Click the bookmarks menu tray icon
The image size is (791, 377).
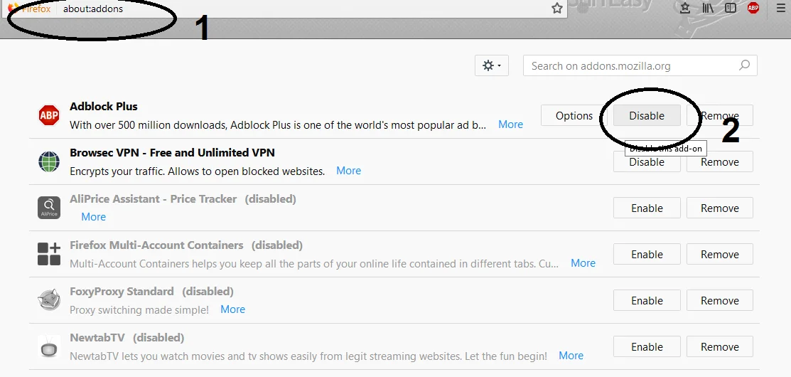click(x=685, y=8)
